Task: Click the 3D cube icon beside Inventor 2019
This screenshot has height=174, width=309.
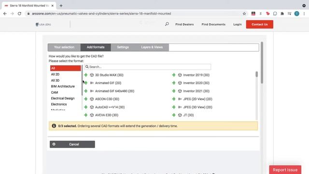Action: click(x=180, y=75)
